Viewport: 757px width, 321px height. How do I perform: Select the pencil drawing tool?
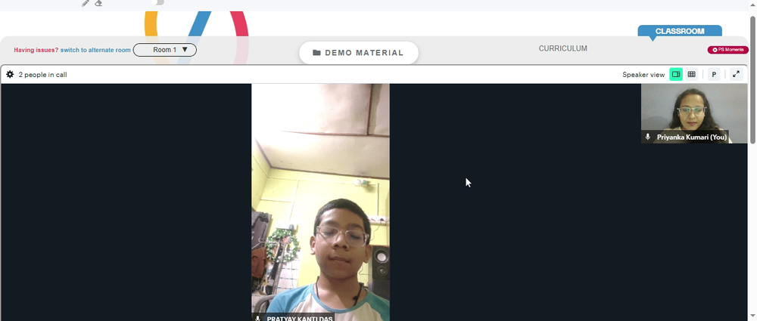(x=86, y=3)
